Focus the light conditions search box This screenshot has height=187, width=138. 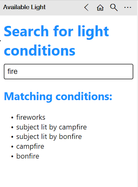(x=68, y=72)
